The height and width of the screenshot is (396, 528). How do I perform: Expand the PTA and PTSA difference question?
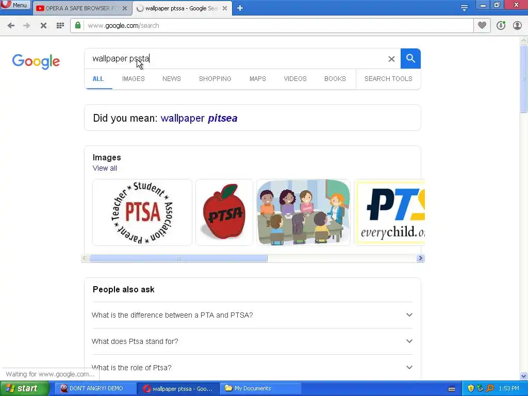[252, 315]
